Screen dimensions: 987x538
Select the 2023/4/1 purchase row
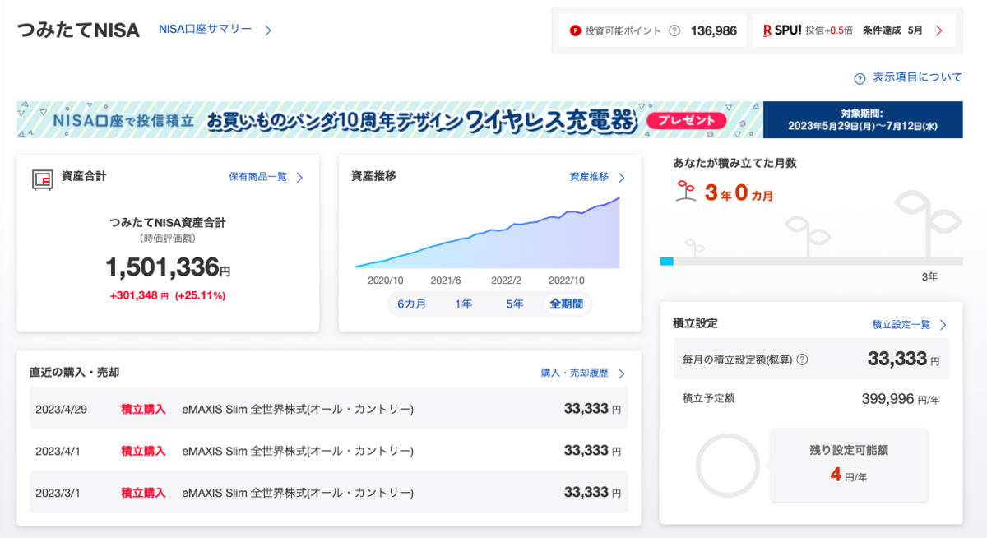coord(329,451)
